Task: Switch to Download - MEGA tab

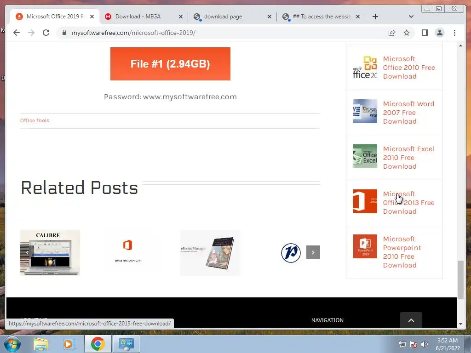Action: [x=138, y=17]
